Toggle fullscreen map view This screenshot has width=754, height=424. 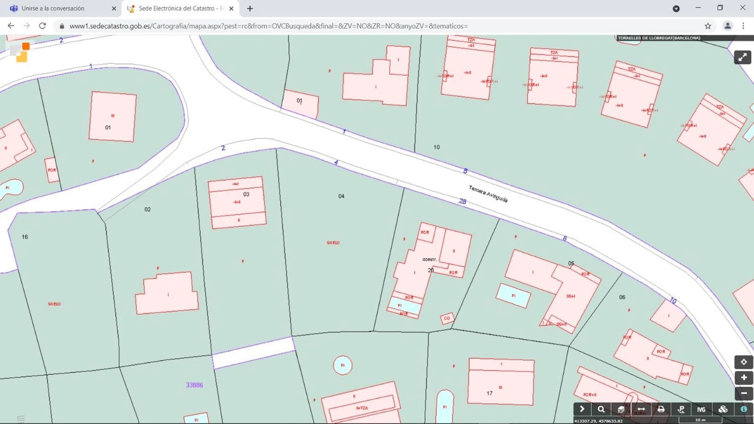click(x=742, y=57)
